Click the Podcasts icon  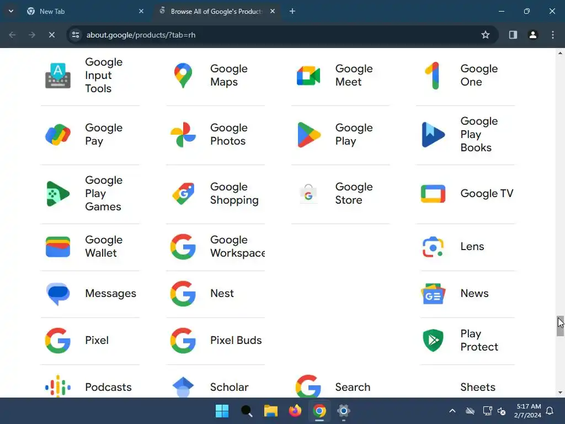[57, 386]
